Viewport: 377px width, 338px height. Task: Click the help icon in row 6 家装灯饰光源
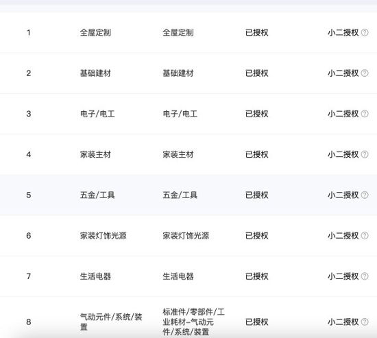click(365, 236)
